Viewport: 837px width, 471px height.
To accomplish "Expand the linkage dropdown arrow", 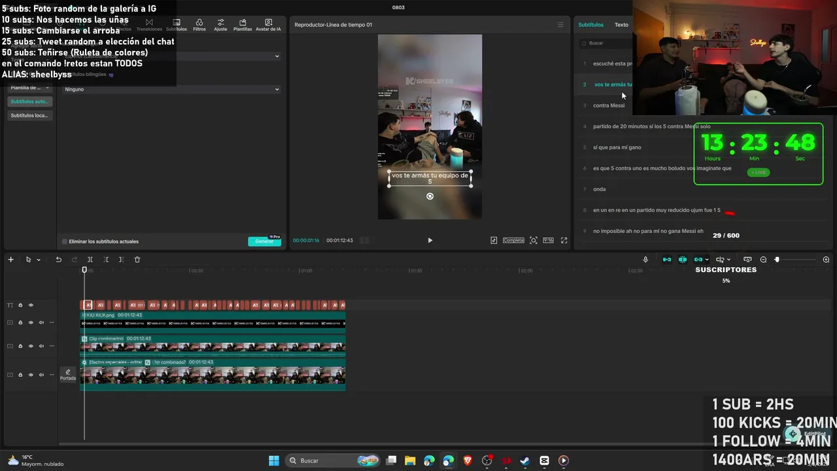I will tap(707, 260).
